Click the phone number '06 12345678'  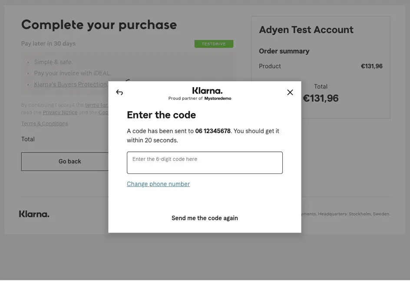tap(213, 130)
